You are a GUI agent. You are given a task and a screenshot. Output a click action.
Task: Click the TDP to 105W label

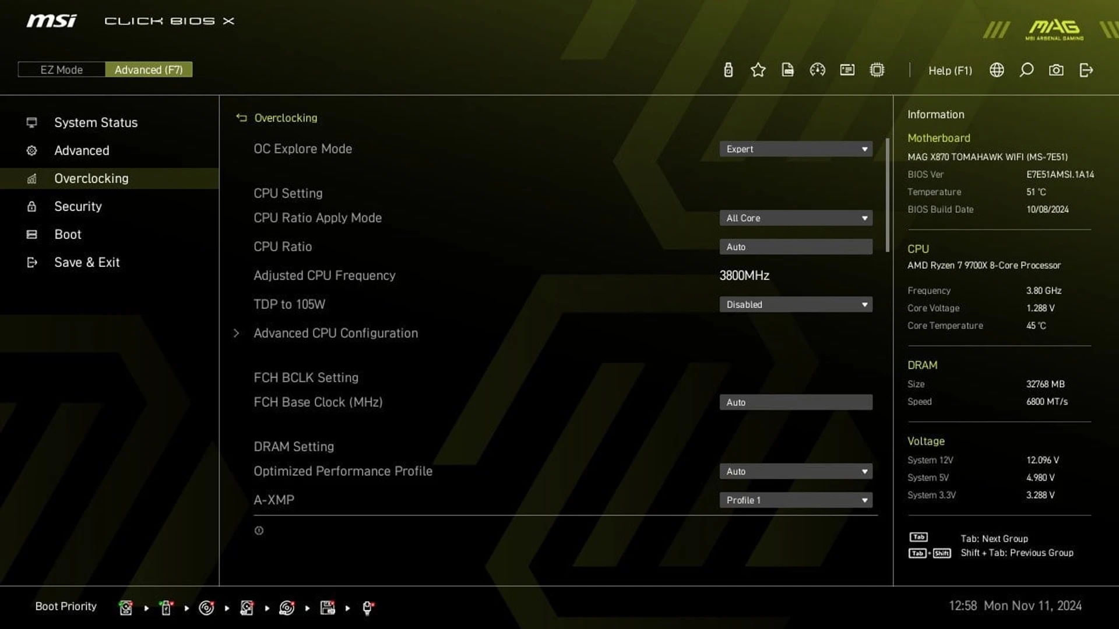pos(289,305)
